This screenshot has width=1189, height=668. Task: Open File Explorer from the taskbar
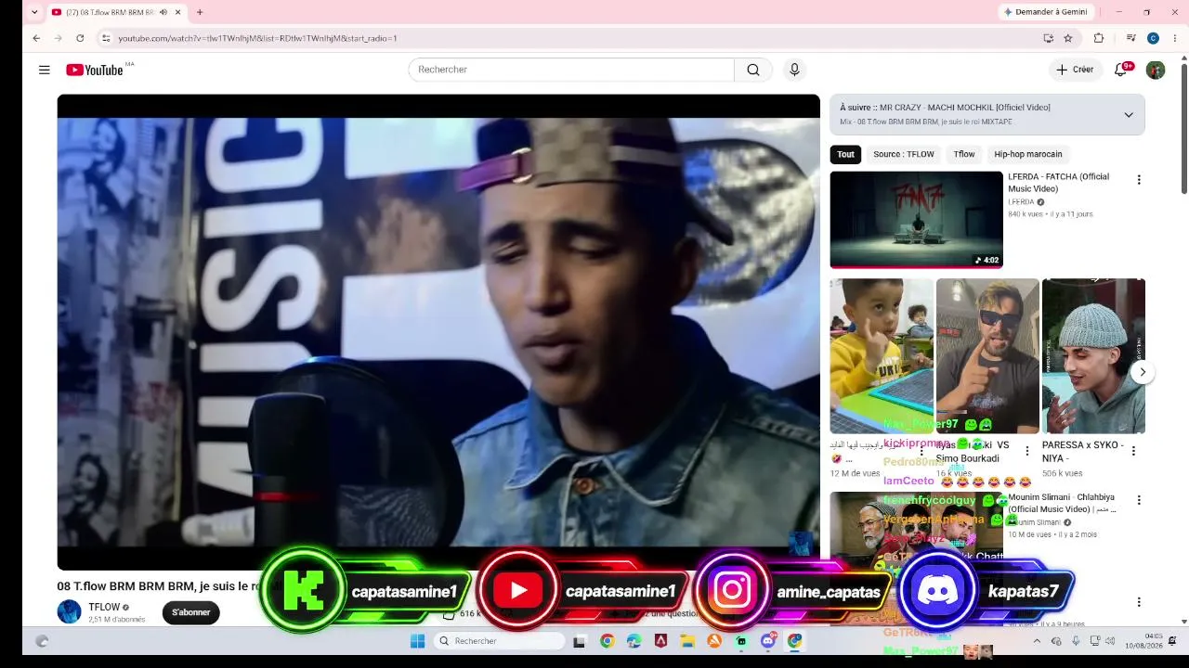pos(687,641)
